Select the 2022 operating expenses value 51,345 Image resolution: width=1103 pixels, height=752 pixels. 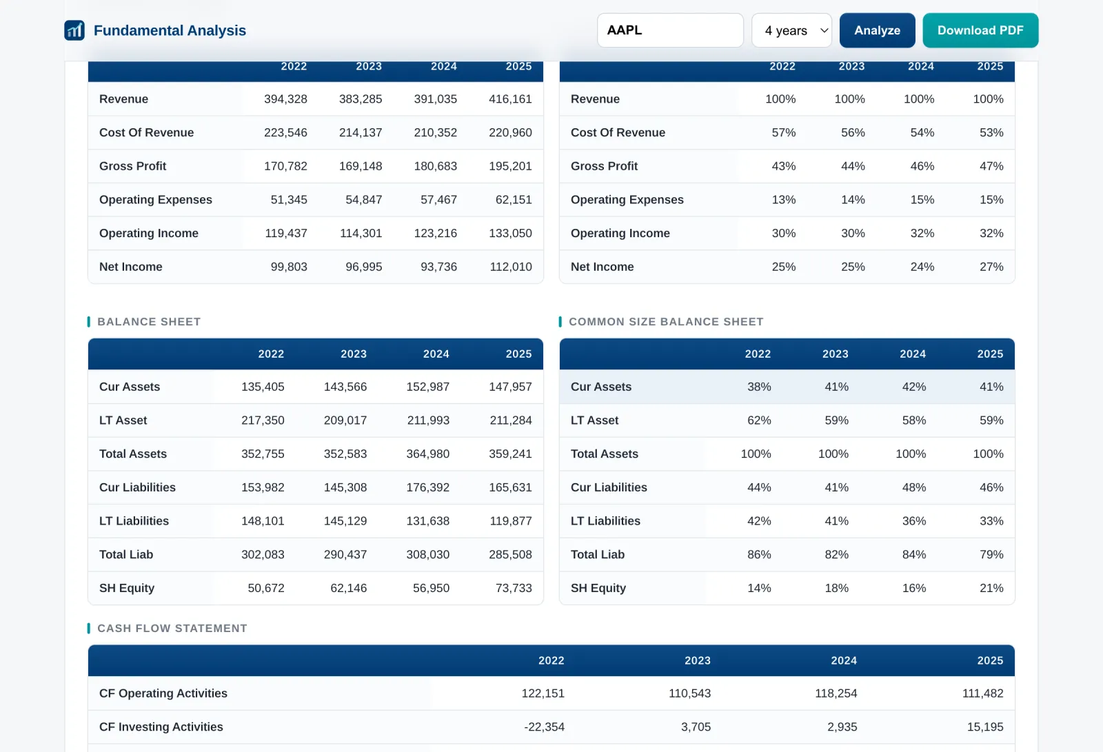coord(289,200)
